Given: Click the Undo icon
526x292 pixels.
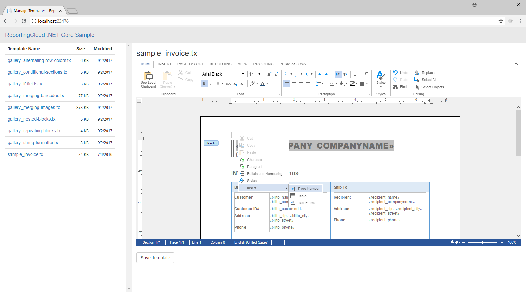Looking at the screenshot, I should click(395, 73).
